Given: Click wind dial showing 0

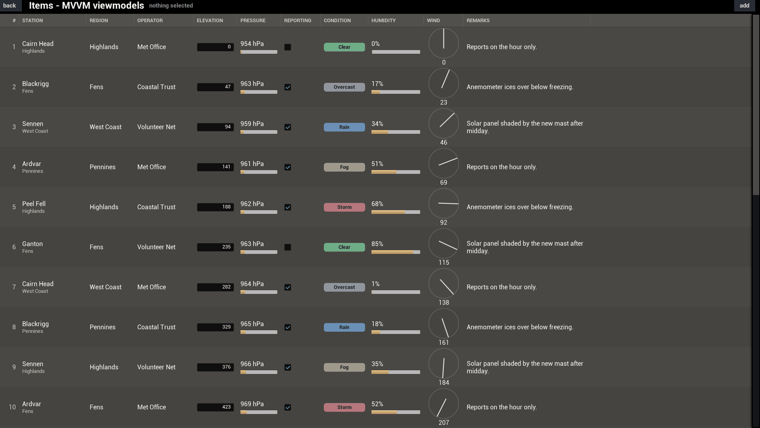Looking at the screenshot, I should (444, 43).
